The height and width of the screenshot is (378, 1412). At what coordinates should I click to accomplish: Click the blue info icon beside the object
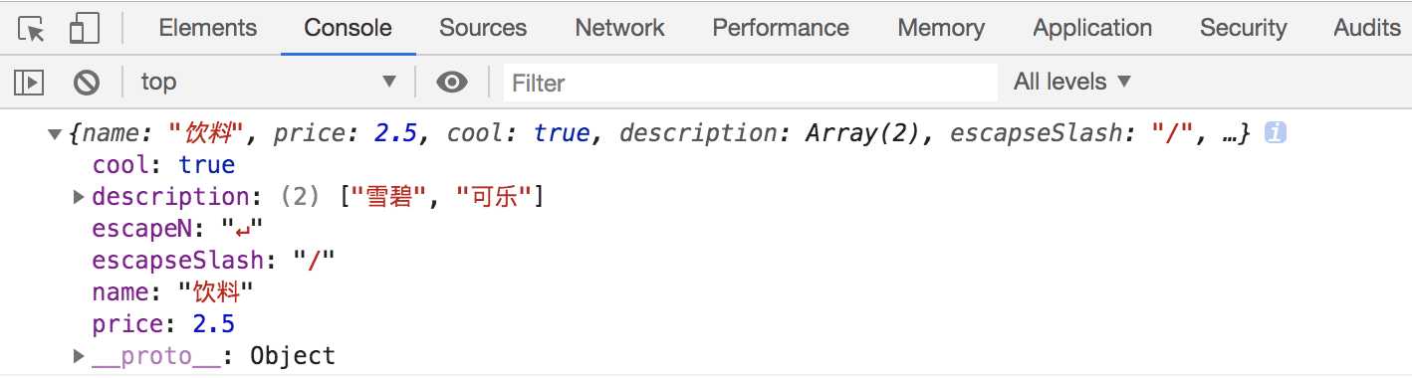click(1276, 132)
